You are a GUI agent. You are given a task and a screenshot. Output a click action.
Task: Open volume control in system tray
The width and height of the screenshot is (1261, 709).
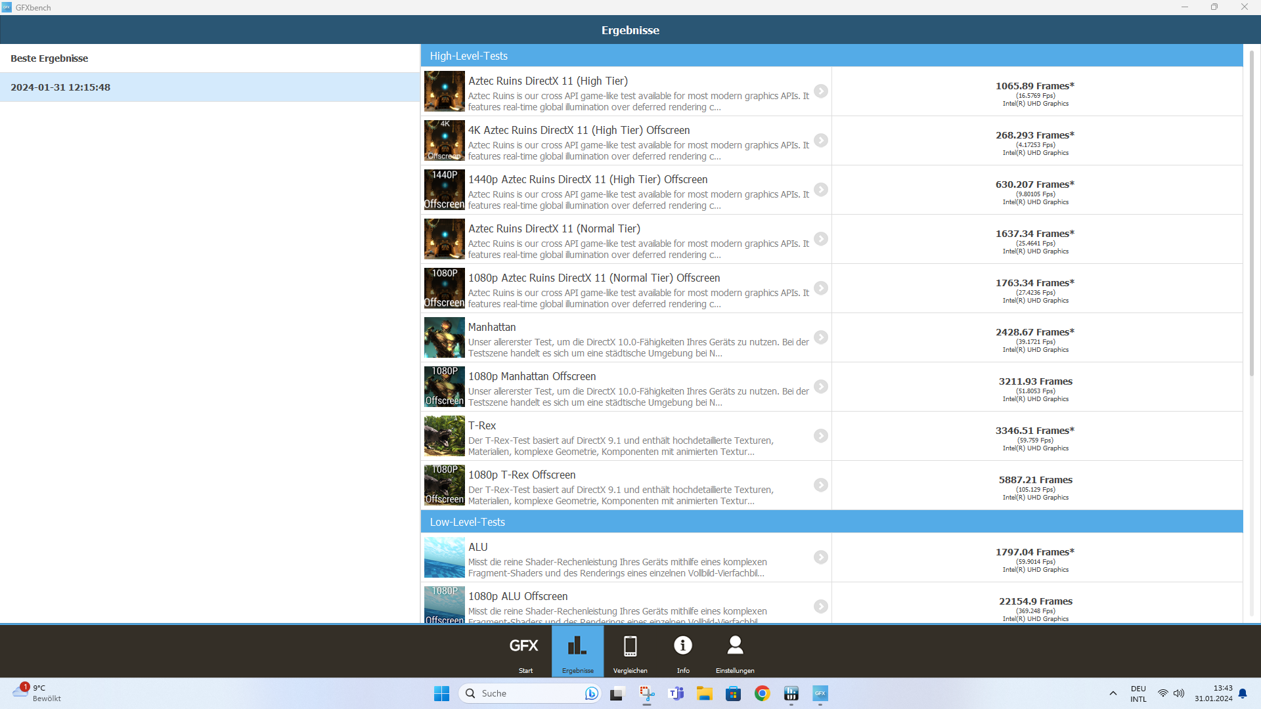click(x=1179, y=693)
